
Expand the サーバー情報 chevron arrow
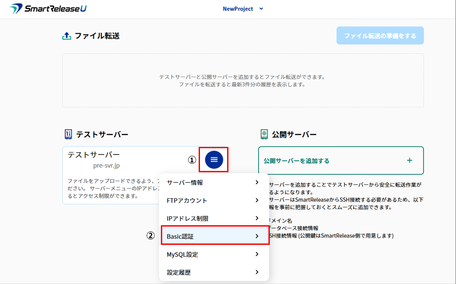(x=257, y=183)
